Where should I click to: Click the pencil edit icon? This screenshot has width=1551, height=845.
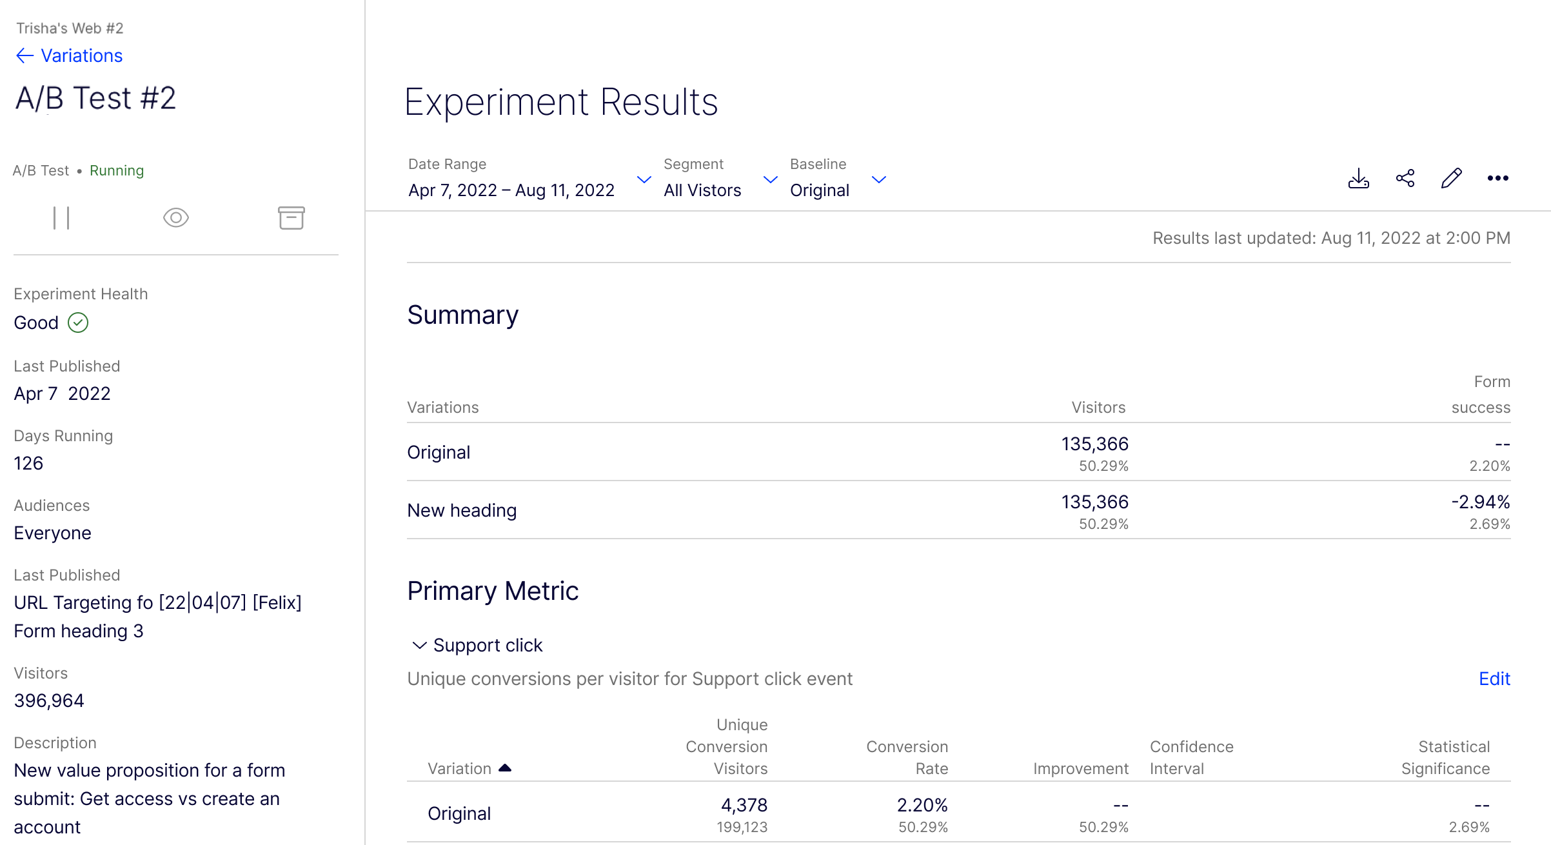1451,179
